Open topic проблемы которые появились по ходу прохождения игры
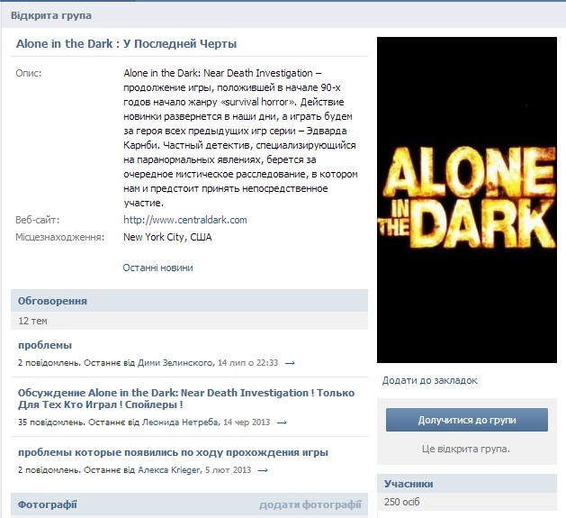This screenshot has width=566, height=518. (x=173, y=452)
